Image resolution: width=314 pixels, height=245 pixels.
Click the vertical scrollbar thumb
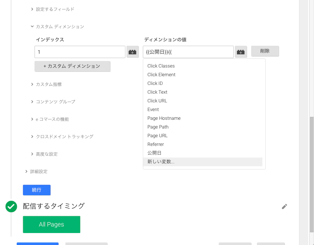[x=311, y=175]
